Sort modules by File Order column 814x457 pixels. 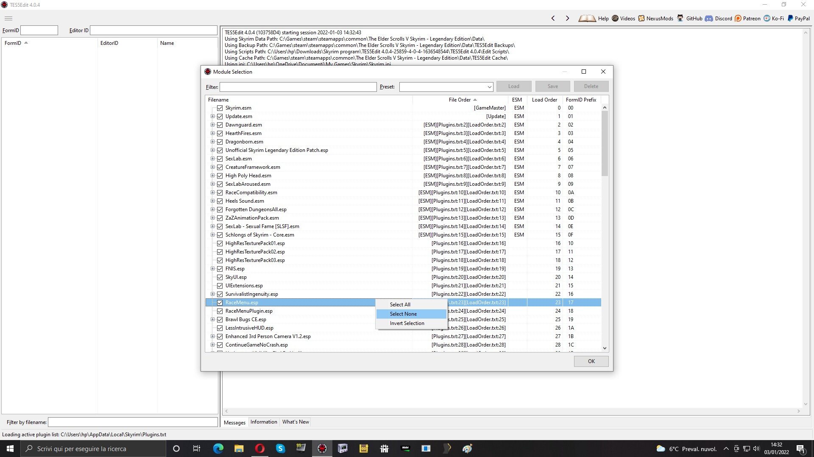(x=460, y=100)
